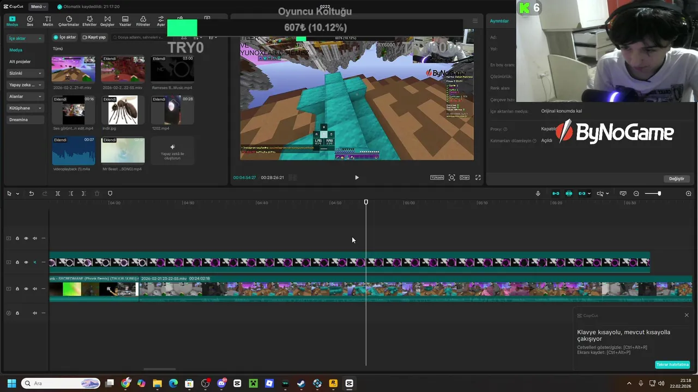Play the preview video
Viewport: 698px width, 392px height.
357,177
